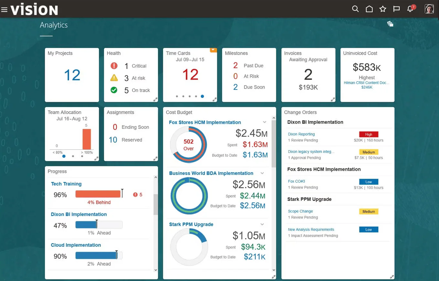
Task: Open the Scope Change change order
Action: [x=300, y=211]
